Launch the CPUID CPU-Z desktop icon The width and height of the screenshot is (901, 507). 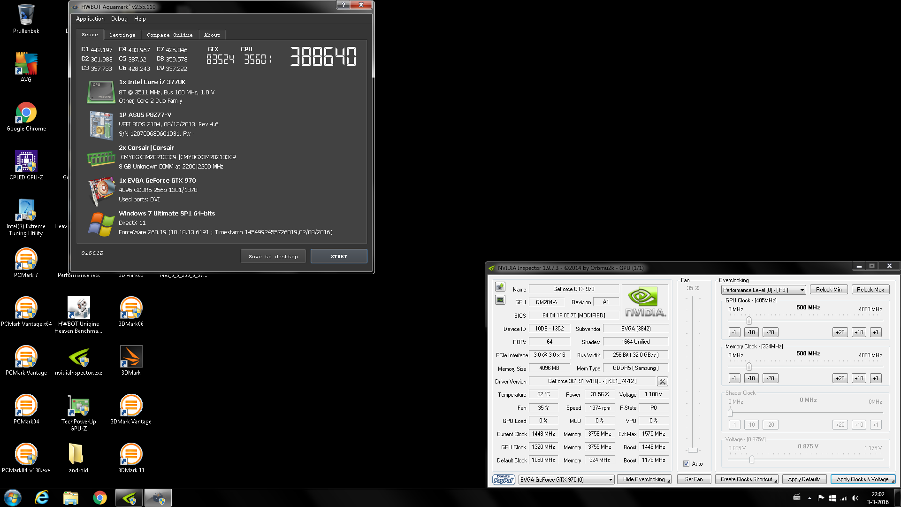[x=26, y=165]
